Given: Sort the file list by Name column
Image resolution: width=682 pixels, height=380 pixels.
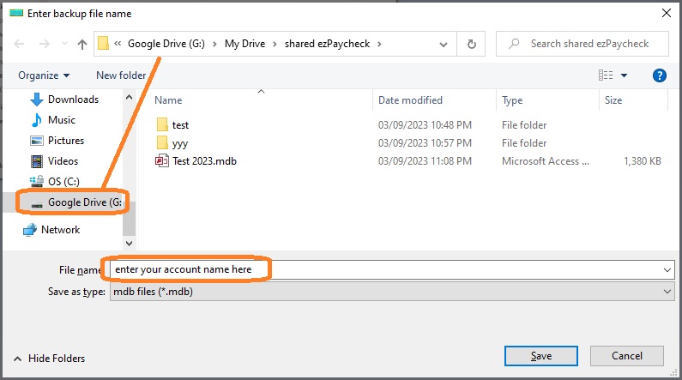Looking at the screenshot, I should point(169,100).
